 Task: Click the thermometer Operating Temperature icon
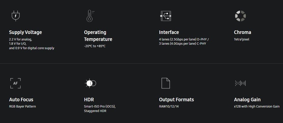click(90, 16)
